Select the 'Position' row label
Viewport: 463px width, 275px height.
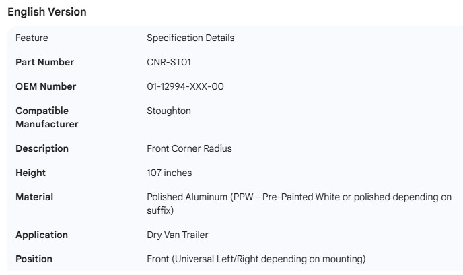[34, 259]
